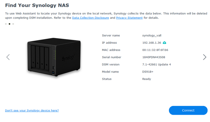Go to the previous device with left arrow
Viewport: 210px width, 122px height.
tap(8, 57)
